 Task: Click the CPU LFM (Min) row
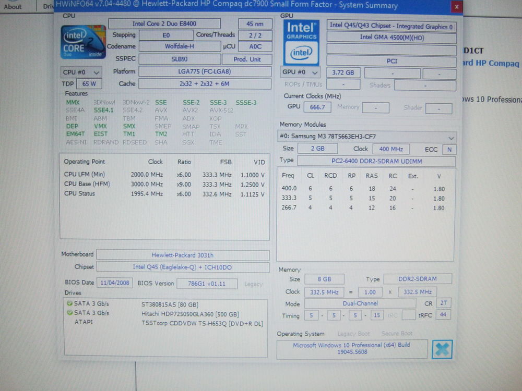point(164,175)
